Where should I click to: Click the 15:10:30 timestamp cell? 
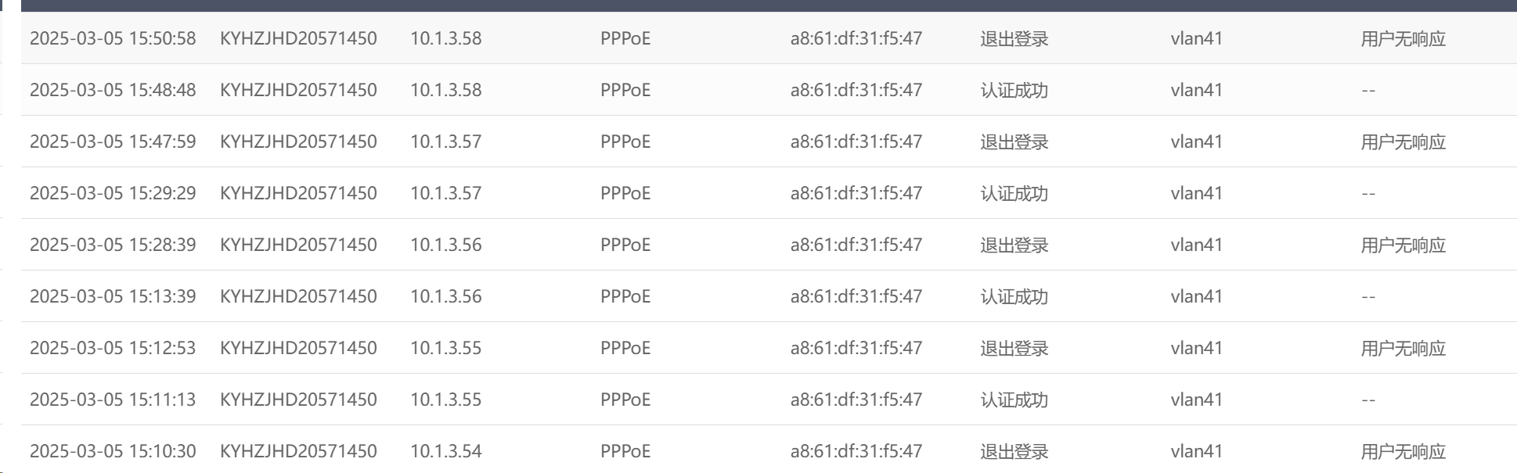click(x=113, y=451)
